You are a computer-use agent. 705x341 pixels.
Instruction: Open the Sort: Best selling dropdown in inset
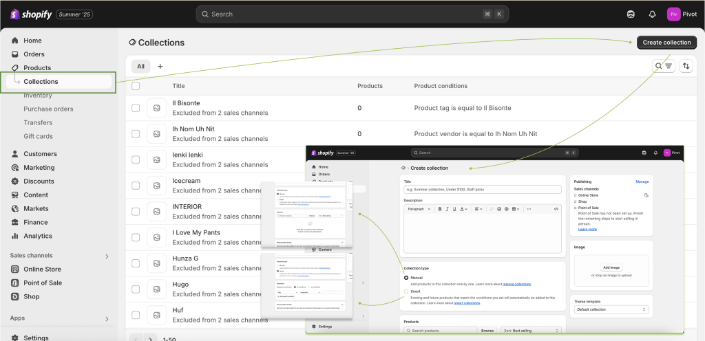pos(531,331)
